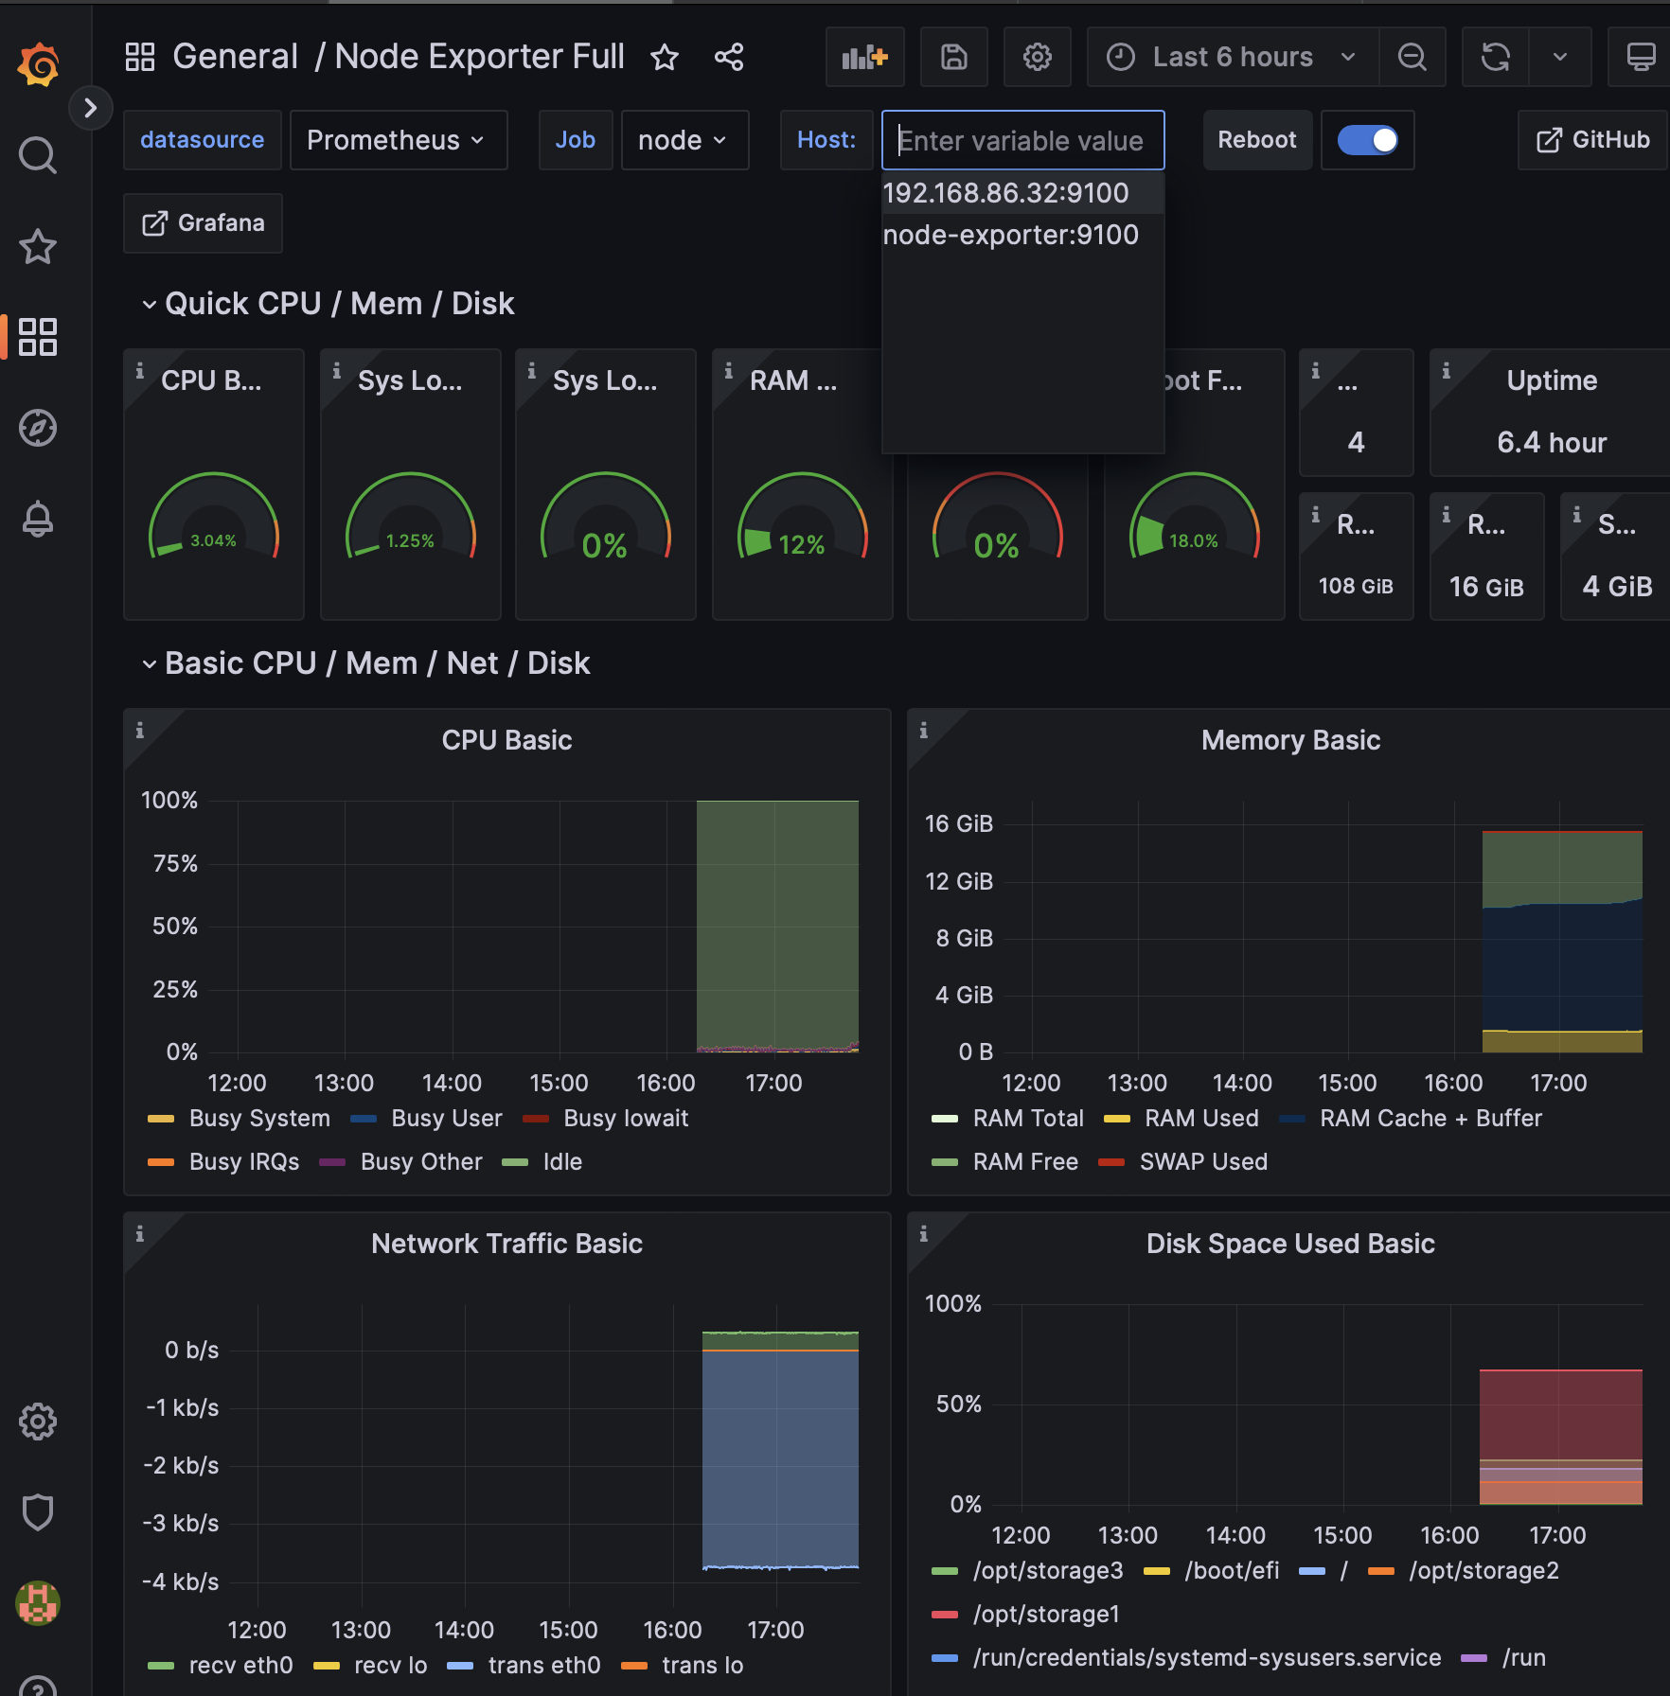Screen dimensions: 1670x1696
Task: Open the Dashboards grid icon in sidebar
Action: pos(38,337)
